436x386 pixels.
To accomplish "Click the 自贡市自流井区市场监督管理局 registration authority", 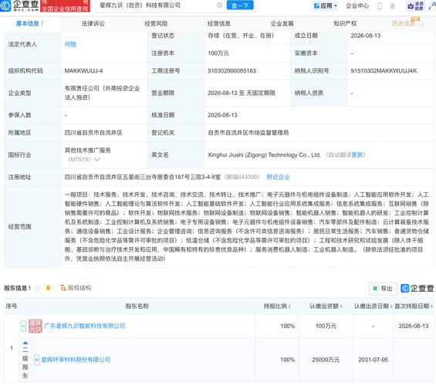I will [248, 133].
